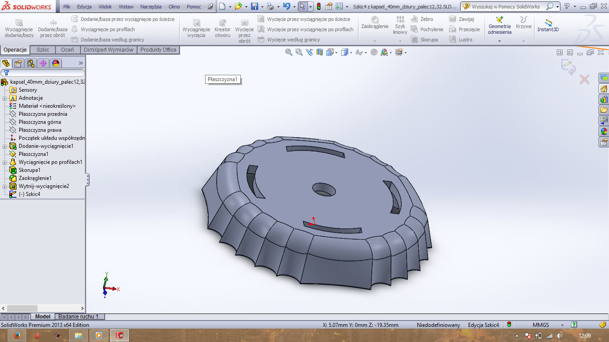Click the Zoom to Fit magnifier icon
Viewport: 609px width, 342px height.
click(x=288, y=52)
